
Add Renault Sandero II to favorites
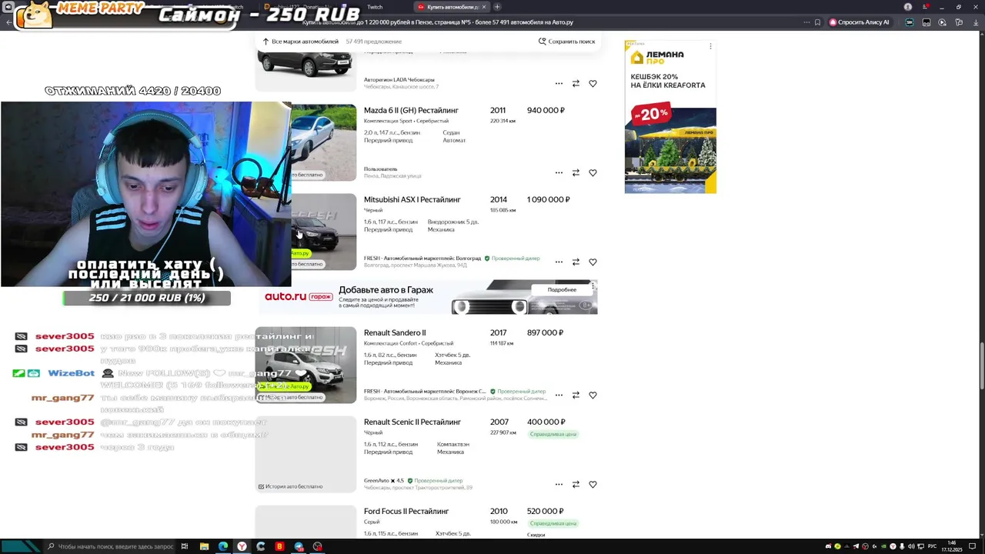[x=593, y=395]
